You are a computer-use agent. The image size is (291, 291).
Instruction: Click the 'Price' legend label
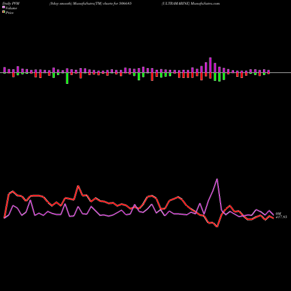(x=9, y=13)
